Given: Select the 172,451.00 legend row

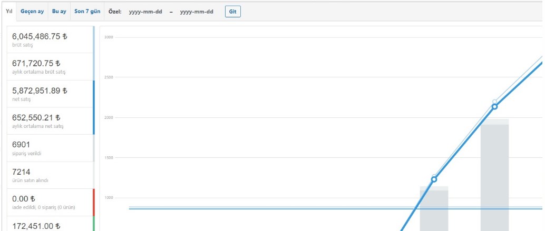Looking at the screenshot, I should tap(51, 223).
